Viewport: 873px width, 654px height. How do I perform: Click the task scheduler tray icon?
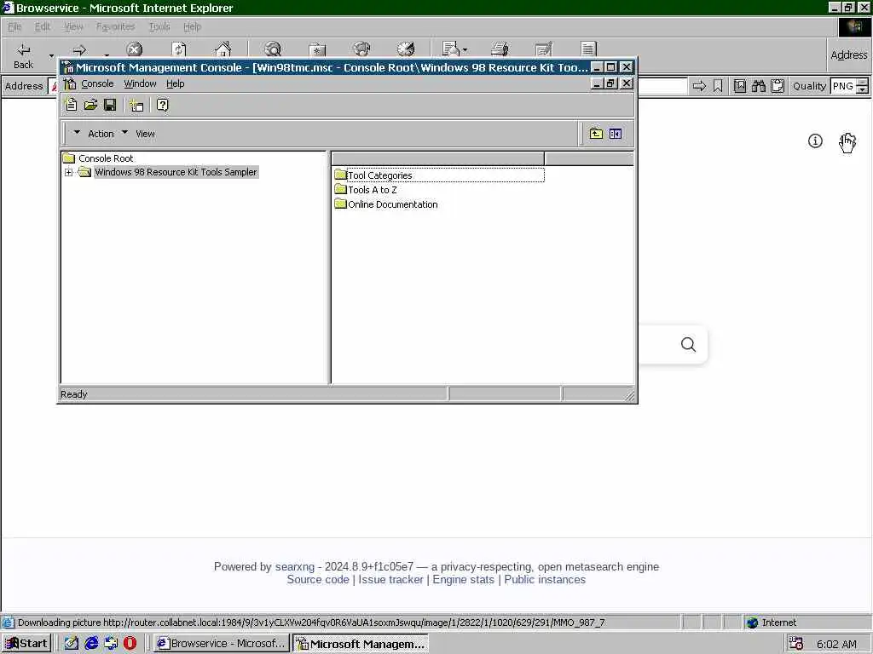pos(795,644)
